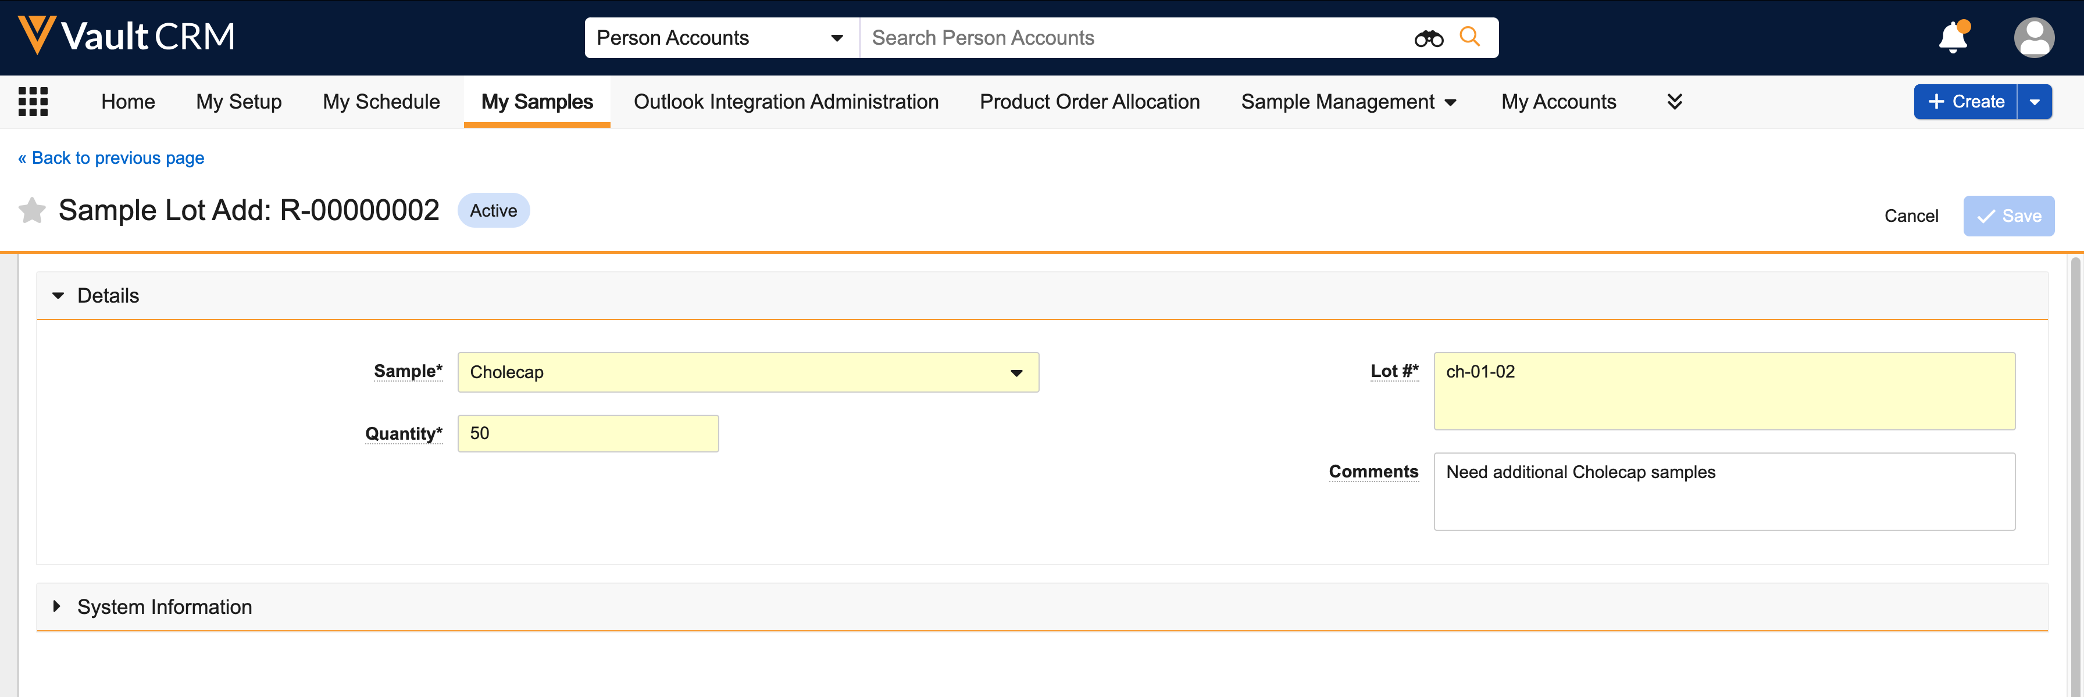Open the notifications bell
Screen dimensions: 2084x697
[1952, 37]
